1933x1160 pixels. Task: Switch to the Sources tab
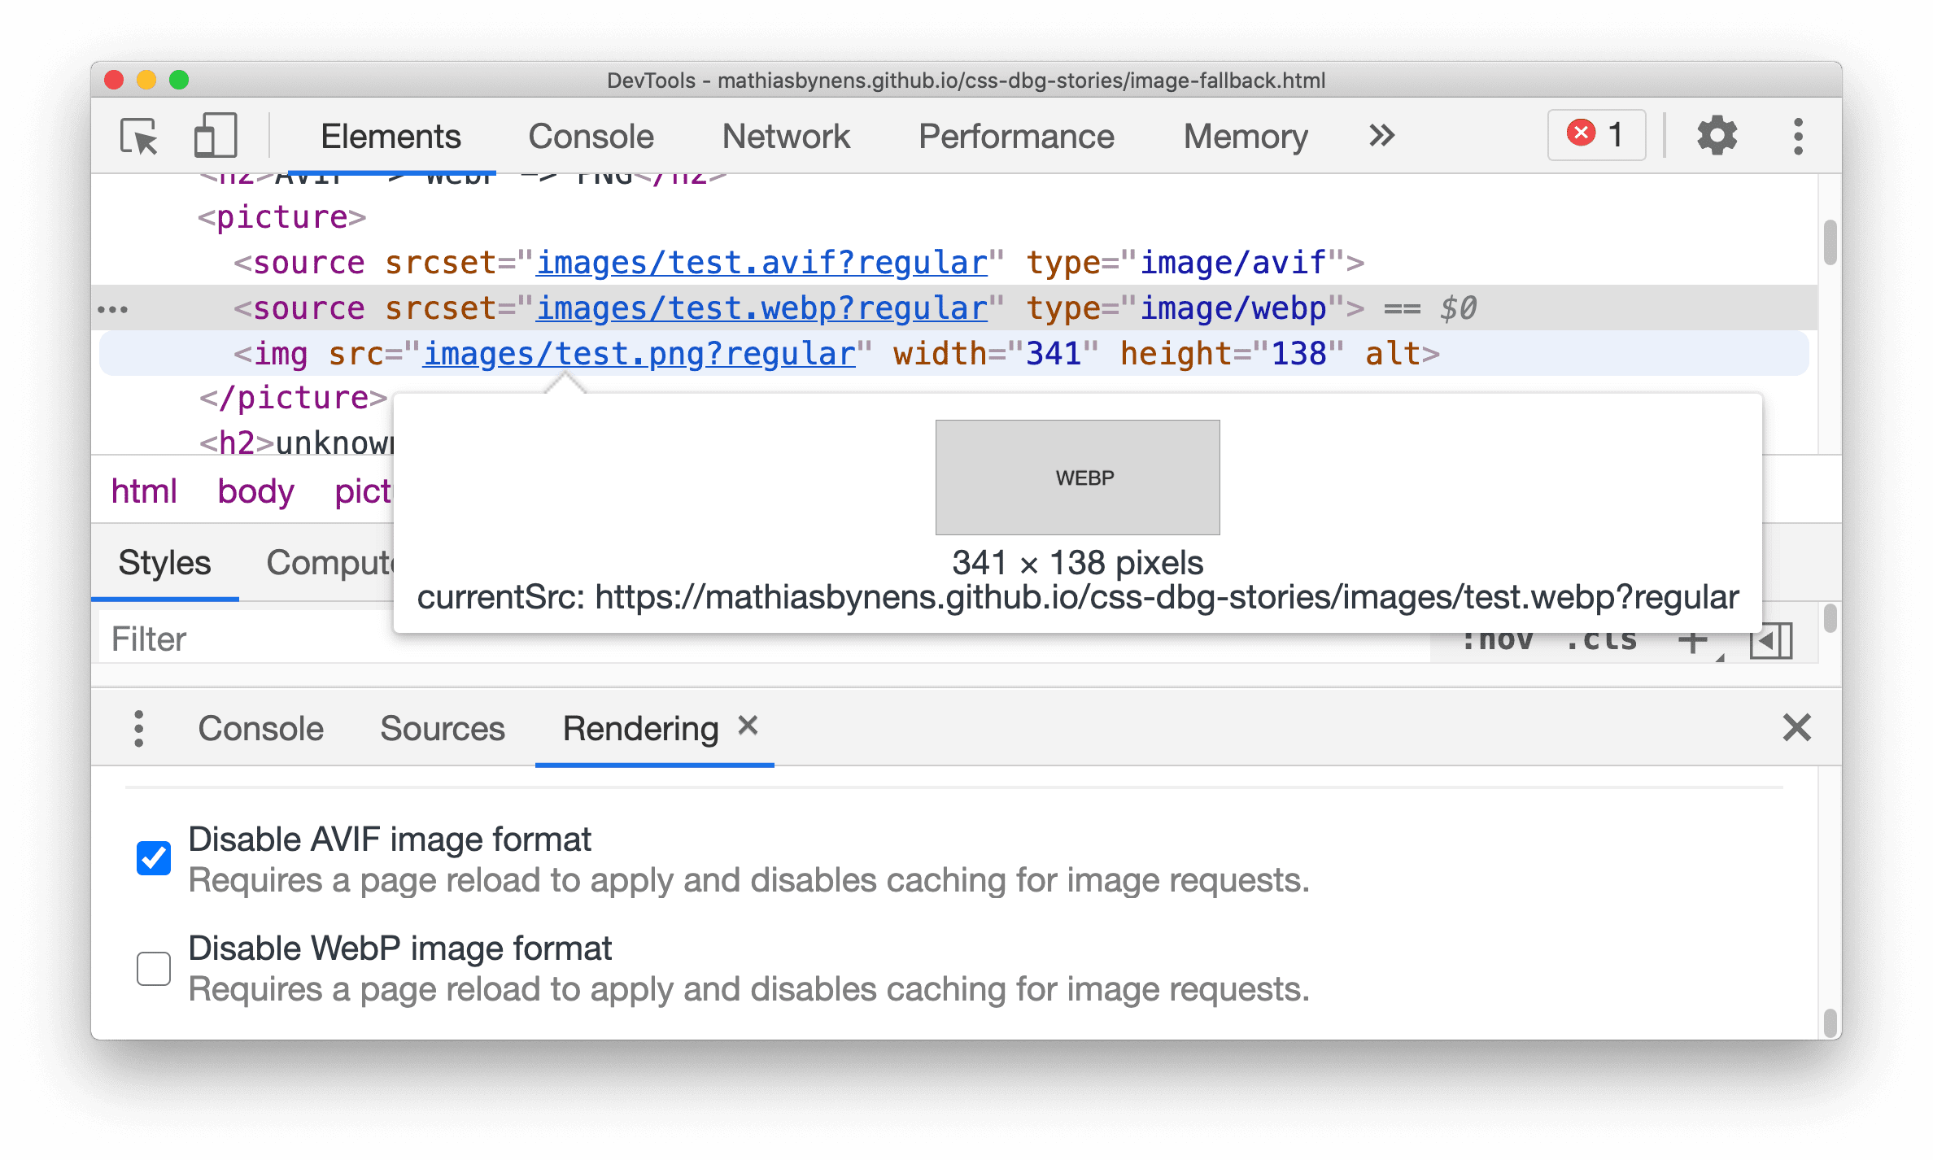pyautogui.click(x=442, y=726)
